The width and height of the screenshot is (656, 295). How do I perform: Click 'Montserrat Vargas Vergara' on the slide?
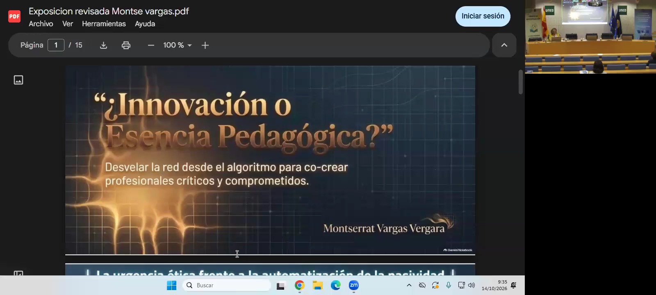pos(384,228)
